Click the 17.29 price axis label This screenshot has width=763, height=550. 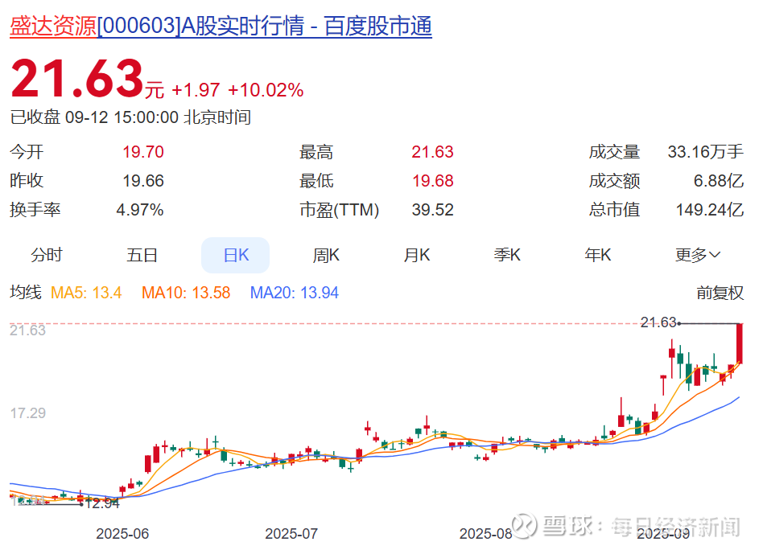click(x=27, y=413)
